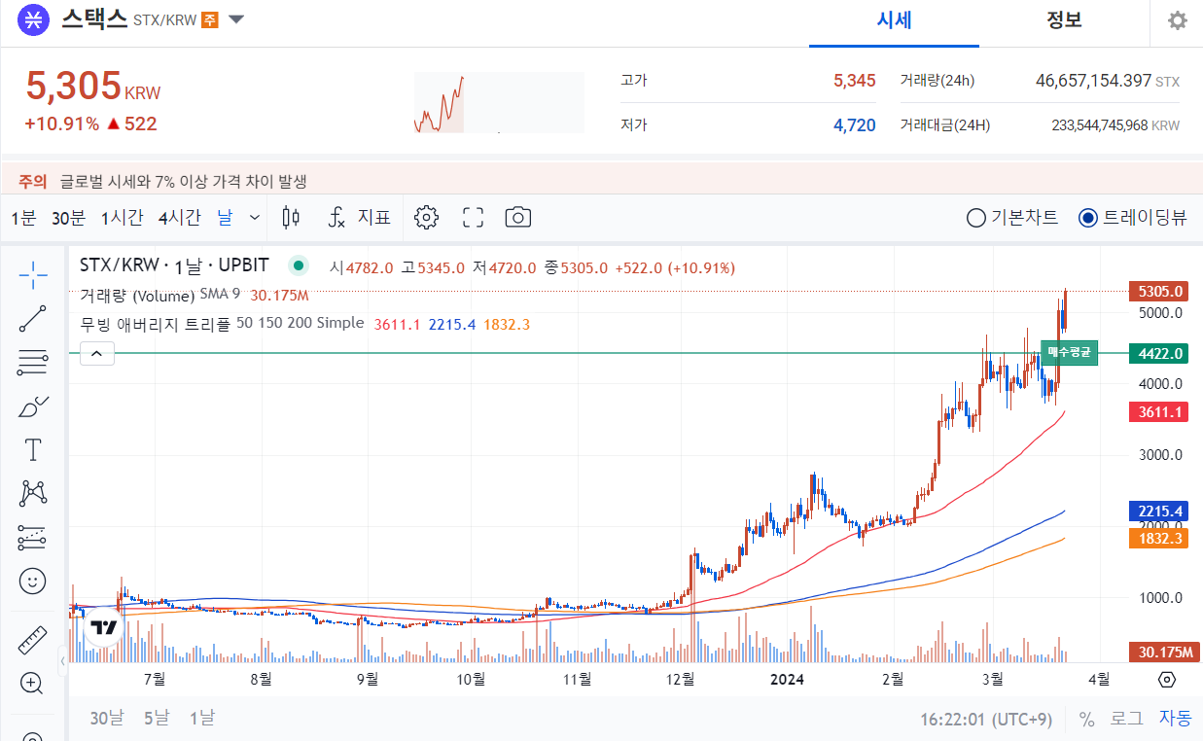Toggle 로그 logarithmic scale

[1127, 719]
